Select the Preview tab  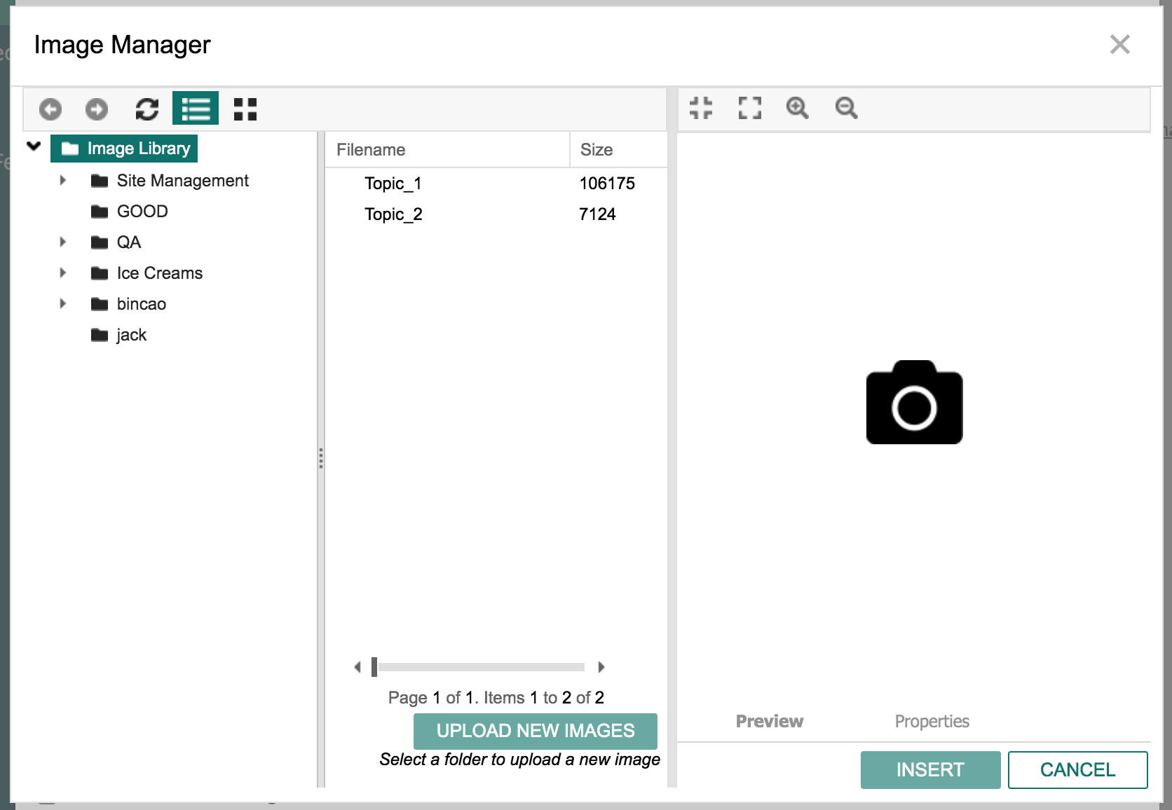click(769, 721)
